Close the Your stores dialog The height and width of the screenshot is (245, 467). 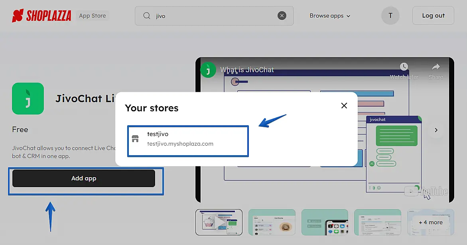(344, 105)
